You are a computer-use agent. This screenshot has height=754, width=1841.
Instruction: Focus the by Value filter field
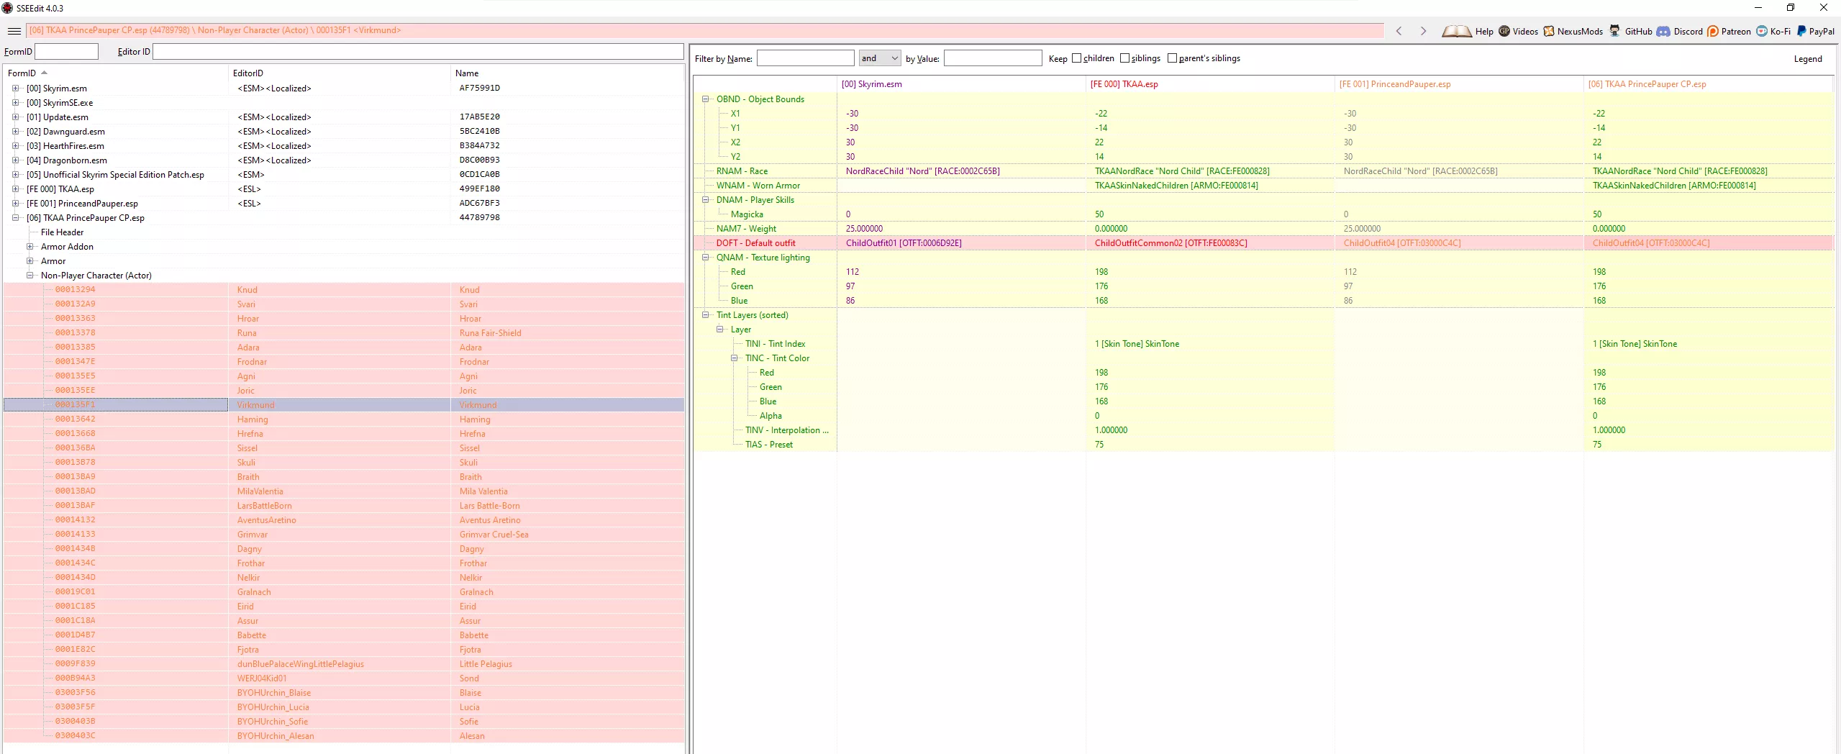pos(992,58)
